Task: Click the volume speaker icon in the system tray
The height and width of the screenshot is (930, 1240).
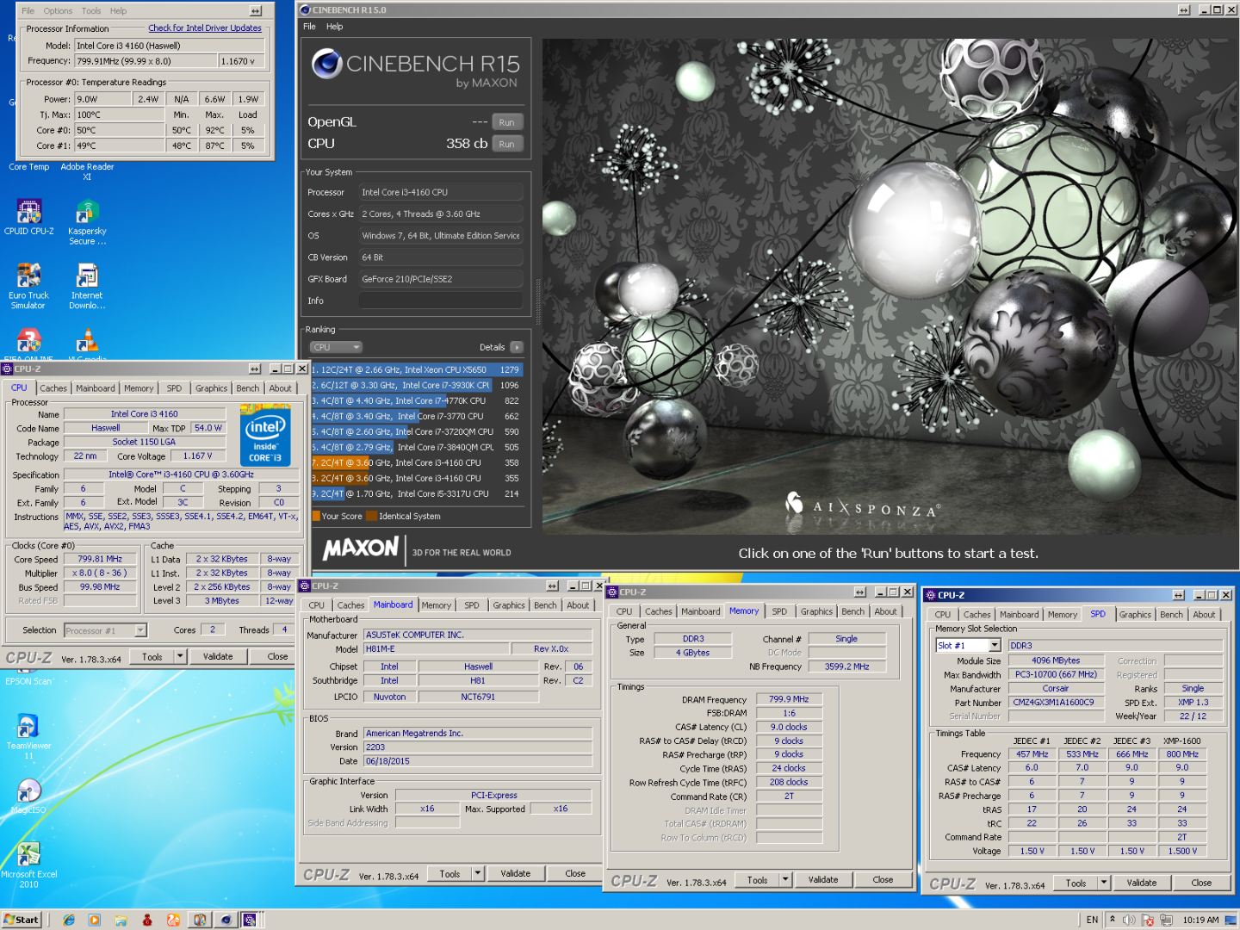Action: tap(1129, 920)
